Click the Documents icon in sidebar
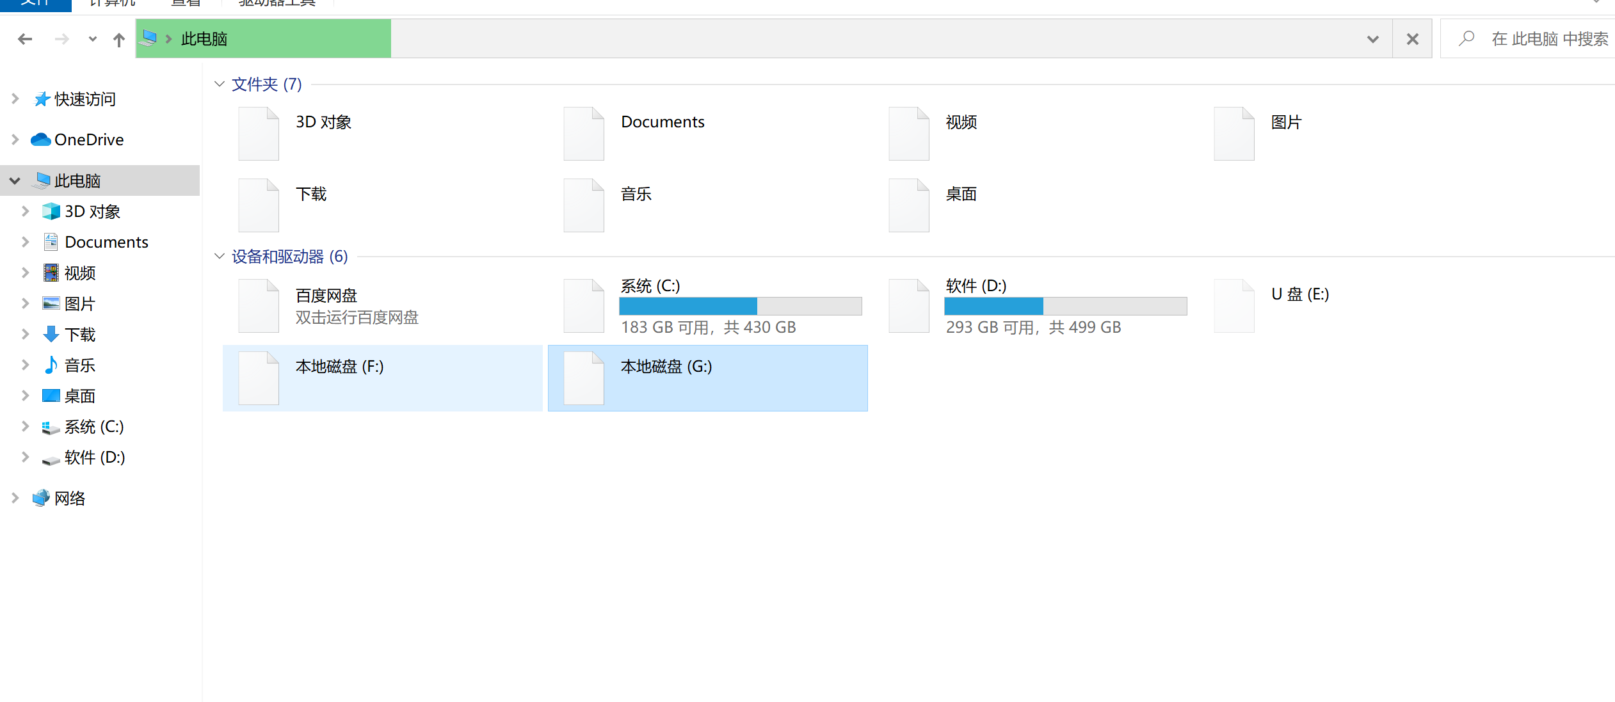Screen dimensions: 1615x702 pyautogui.click(x=51, y=242)
